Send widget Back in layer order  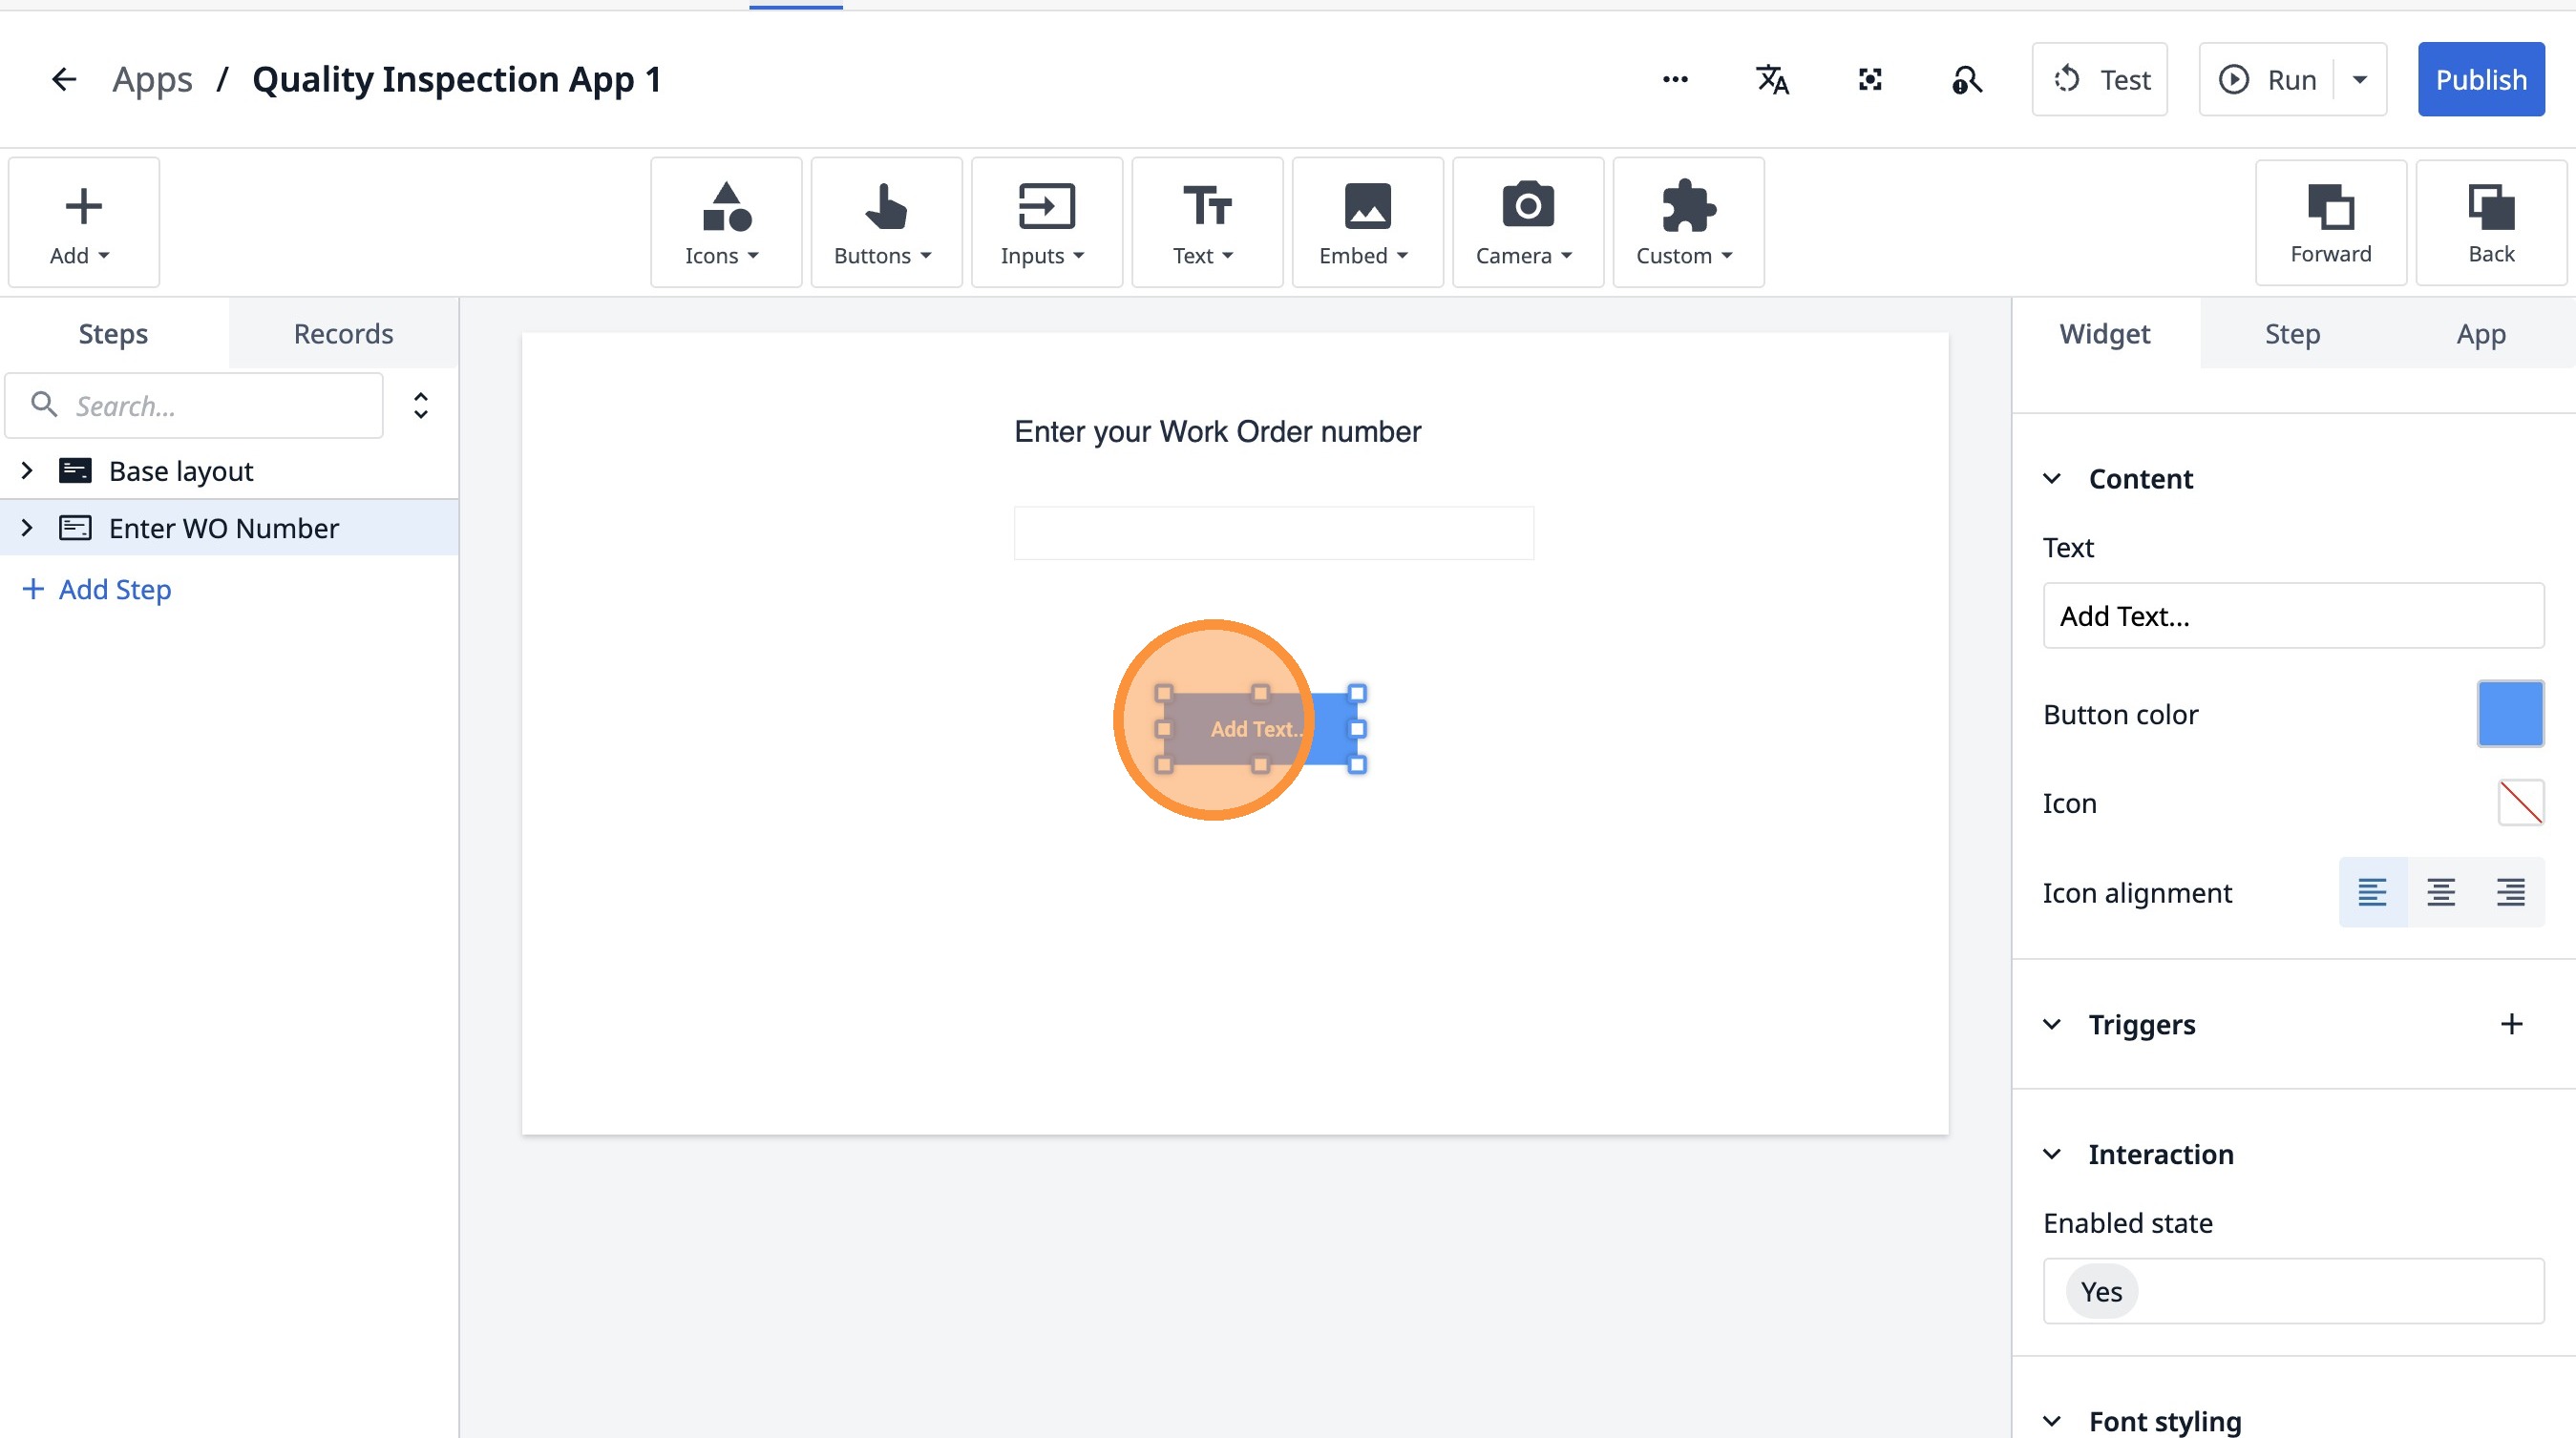[x=2490, y=221]
